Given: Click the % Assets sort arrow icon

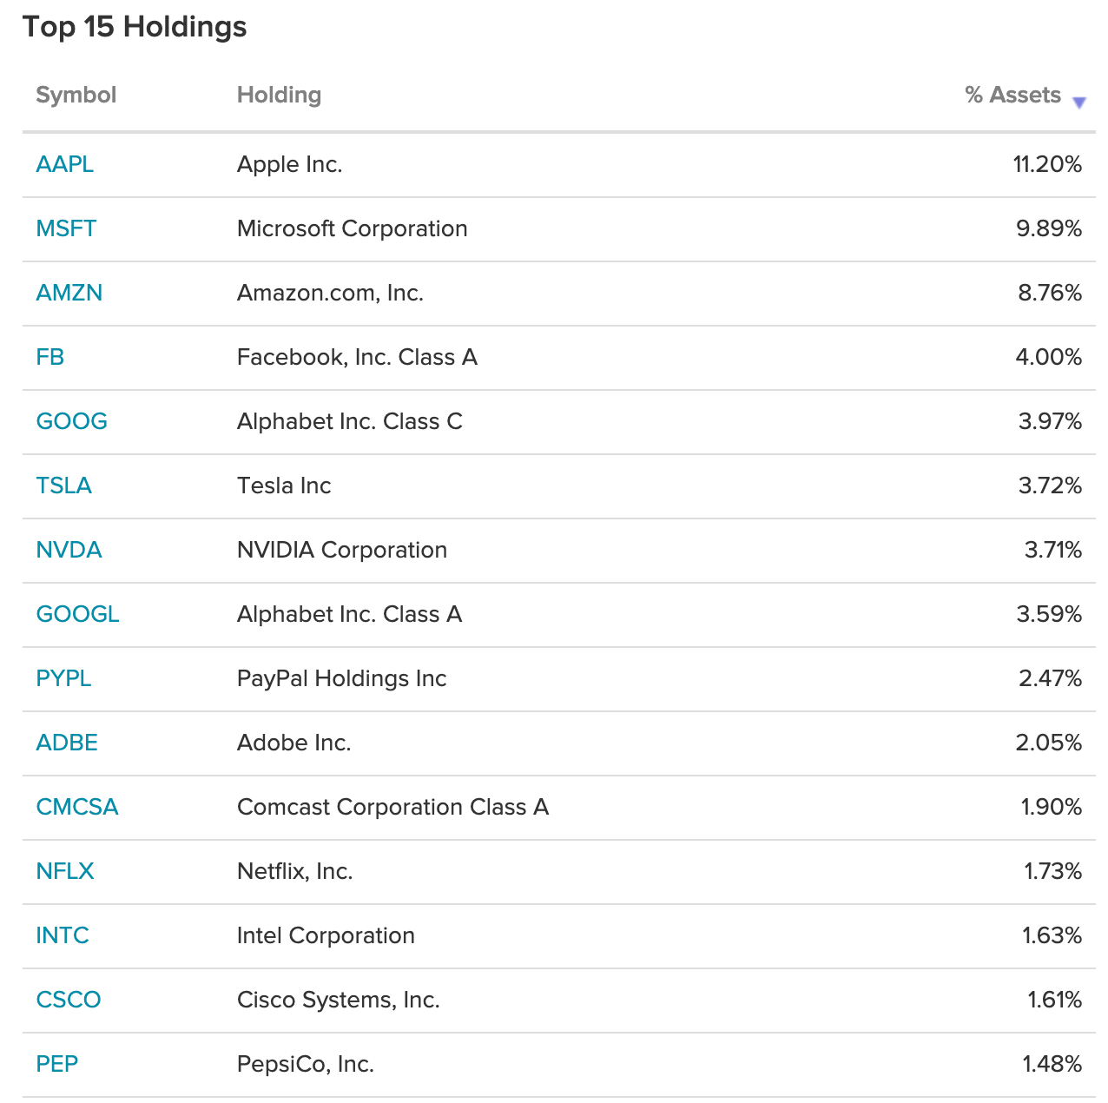Looking at the screenshot, I should point(1079,102).
